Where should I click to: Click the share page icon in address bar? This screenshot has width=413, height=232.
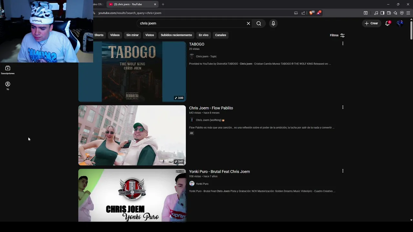coord(303,13)
